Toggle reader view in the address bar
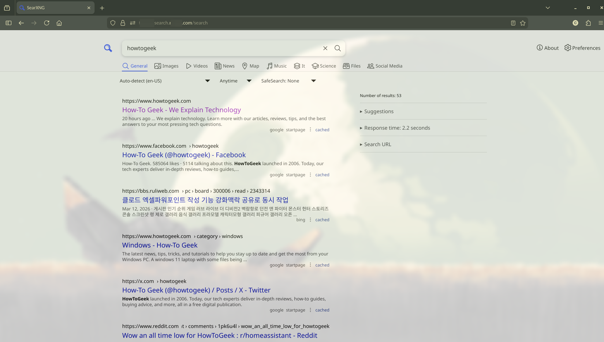 [512, 23]
